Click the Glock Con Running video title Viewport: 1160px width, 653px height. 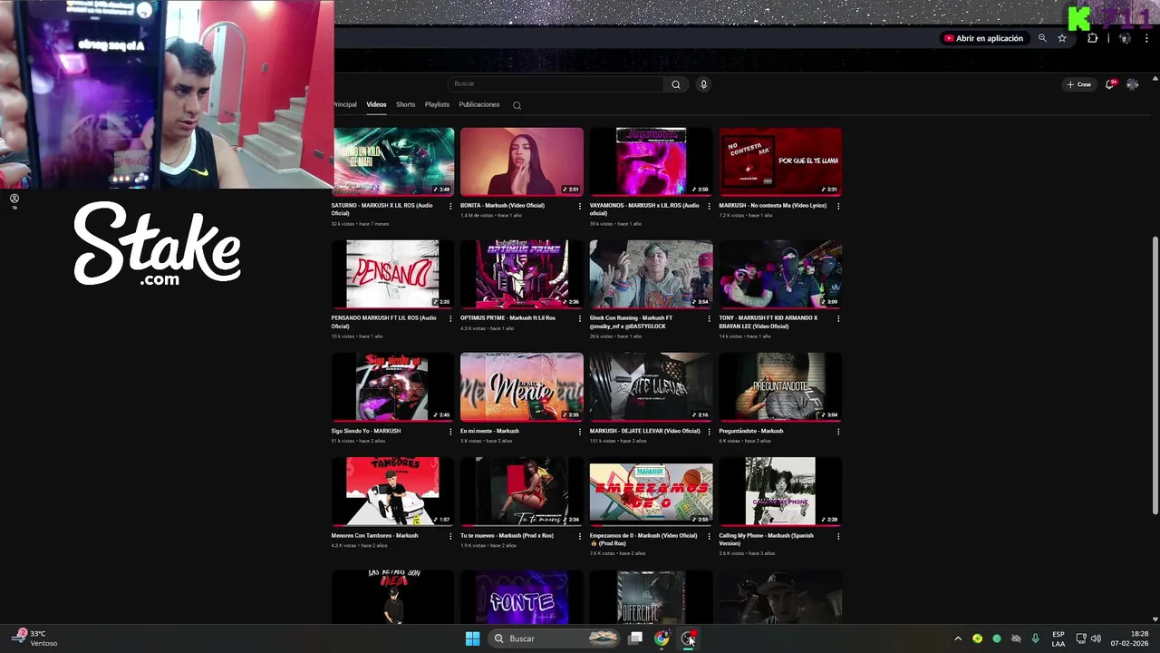[632, 322]
